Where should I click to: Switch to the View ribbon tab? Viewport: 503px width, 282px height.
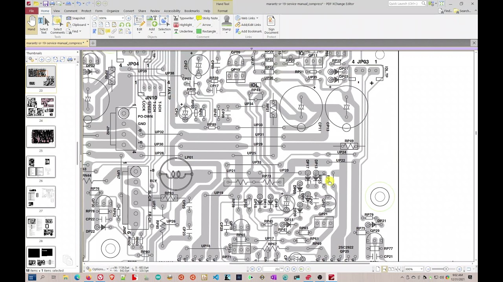(57, 11)
